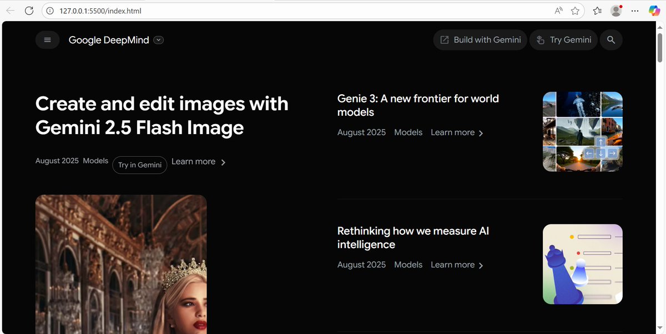
Task: Open the hamburger menu next to Google DeepMind
Action: coord(48,40)
